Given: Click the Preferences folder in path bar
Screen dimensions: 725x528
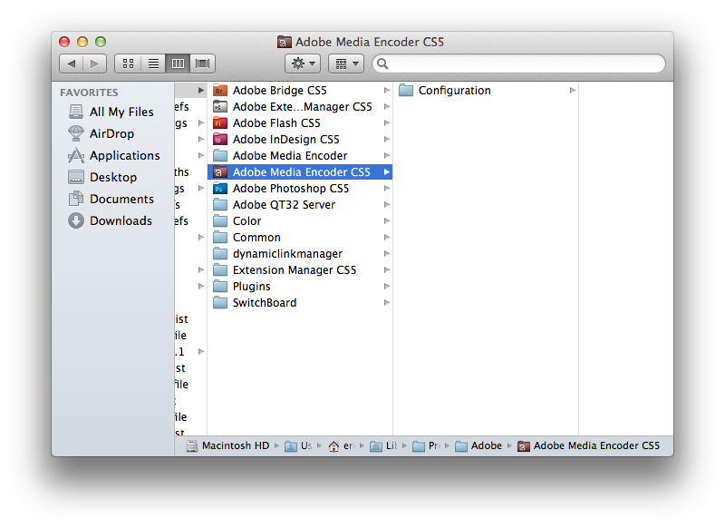Looking at the screenshot, I should [x=426, y=445].
